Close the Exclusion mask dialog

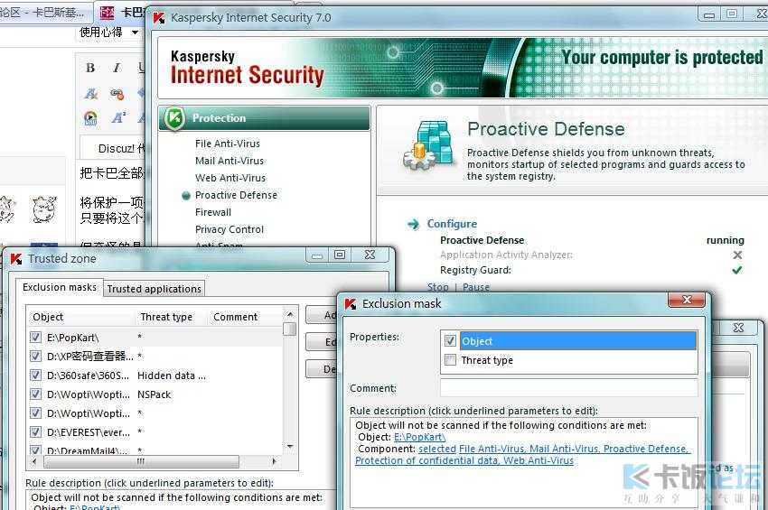[687, 300]
